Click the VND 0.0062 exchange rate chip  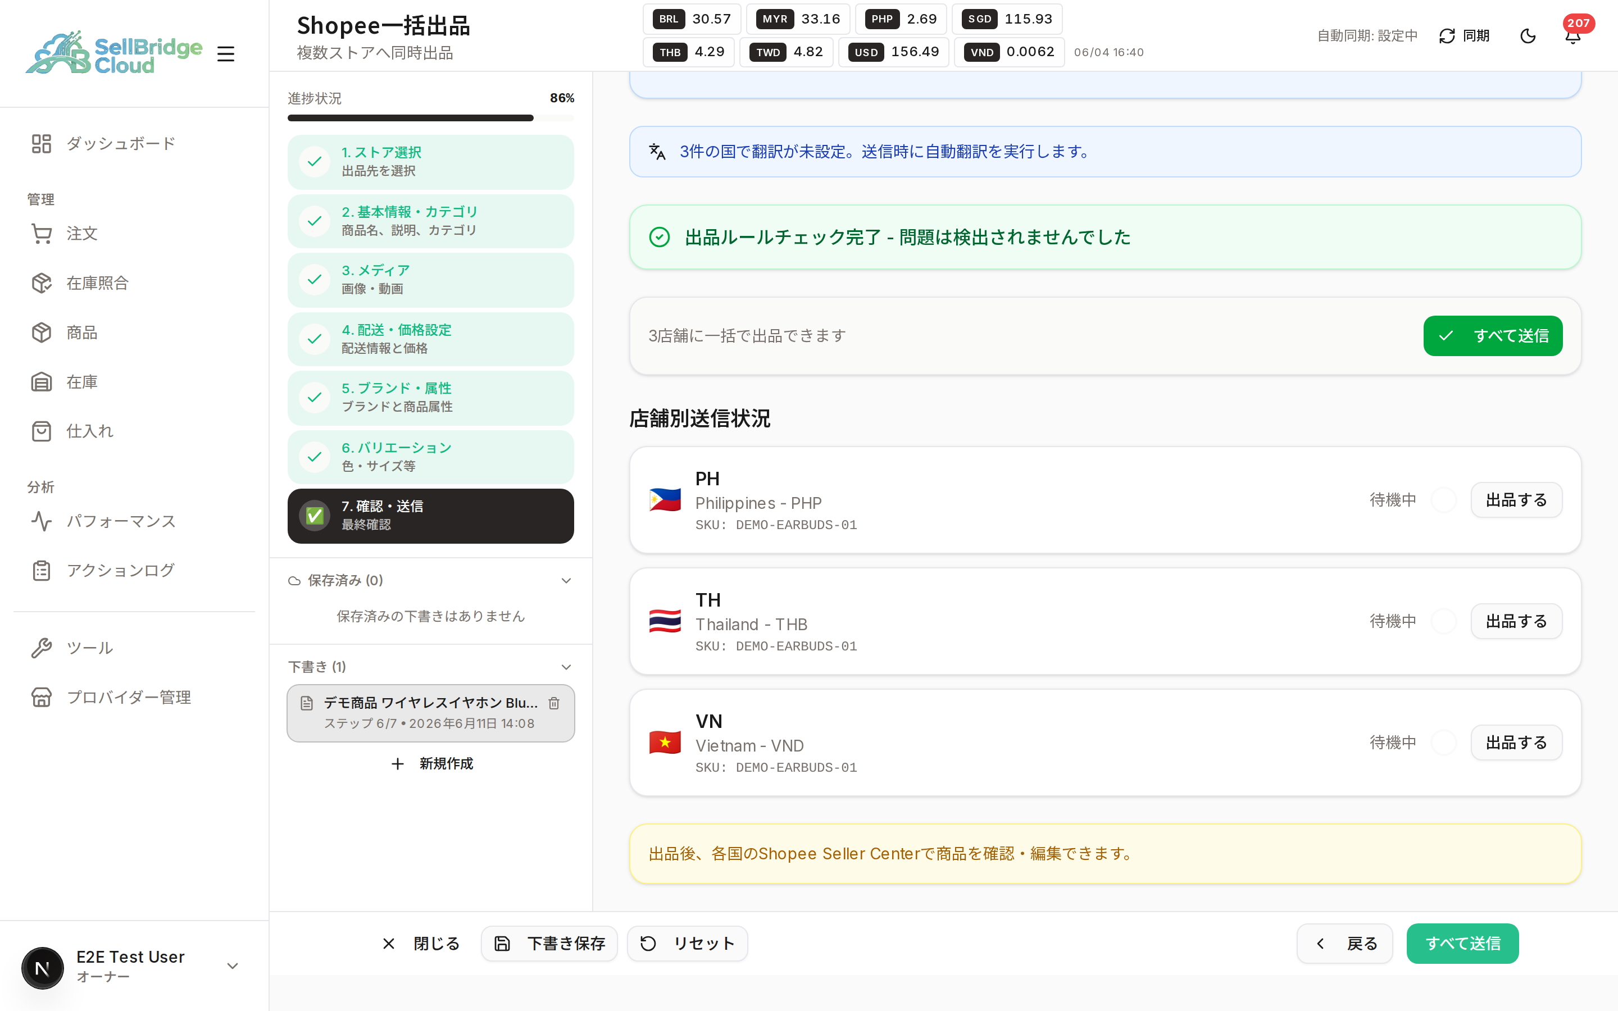(x=1010, y=52)
